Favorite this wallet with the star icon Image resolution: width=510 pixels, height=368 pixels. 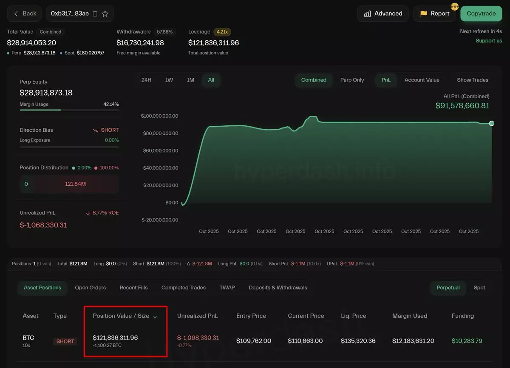point(105,14)
